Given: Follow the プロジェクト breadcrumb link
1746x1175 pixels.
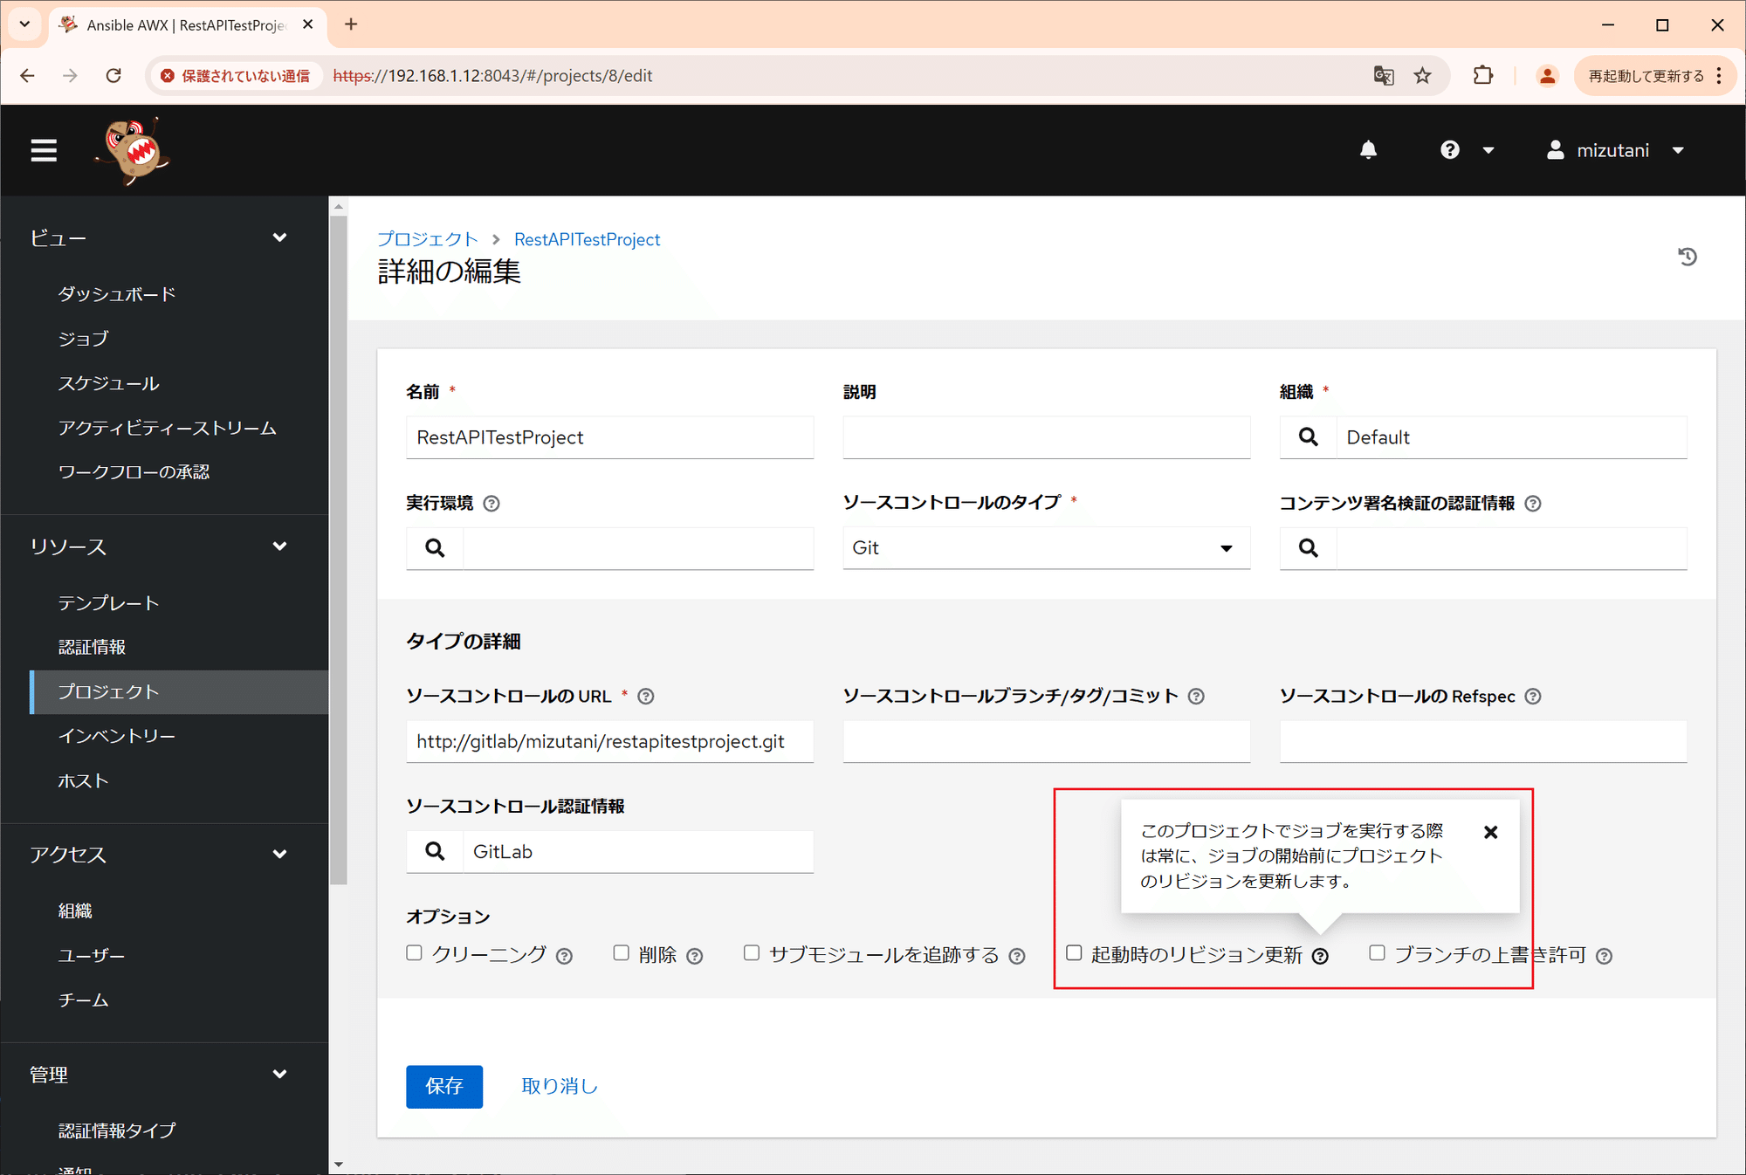Looking at the screenshot, I should [427, 238].
